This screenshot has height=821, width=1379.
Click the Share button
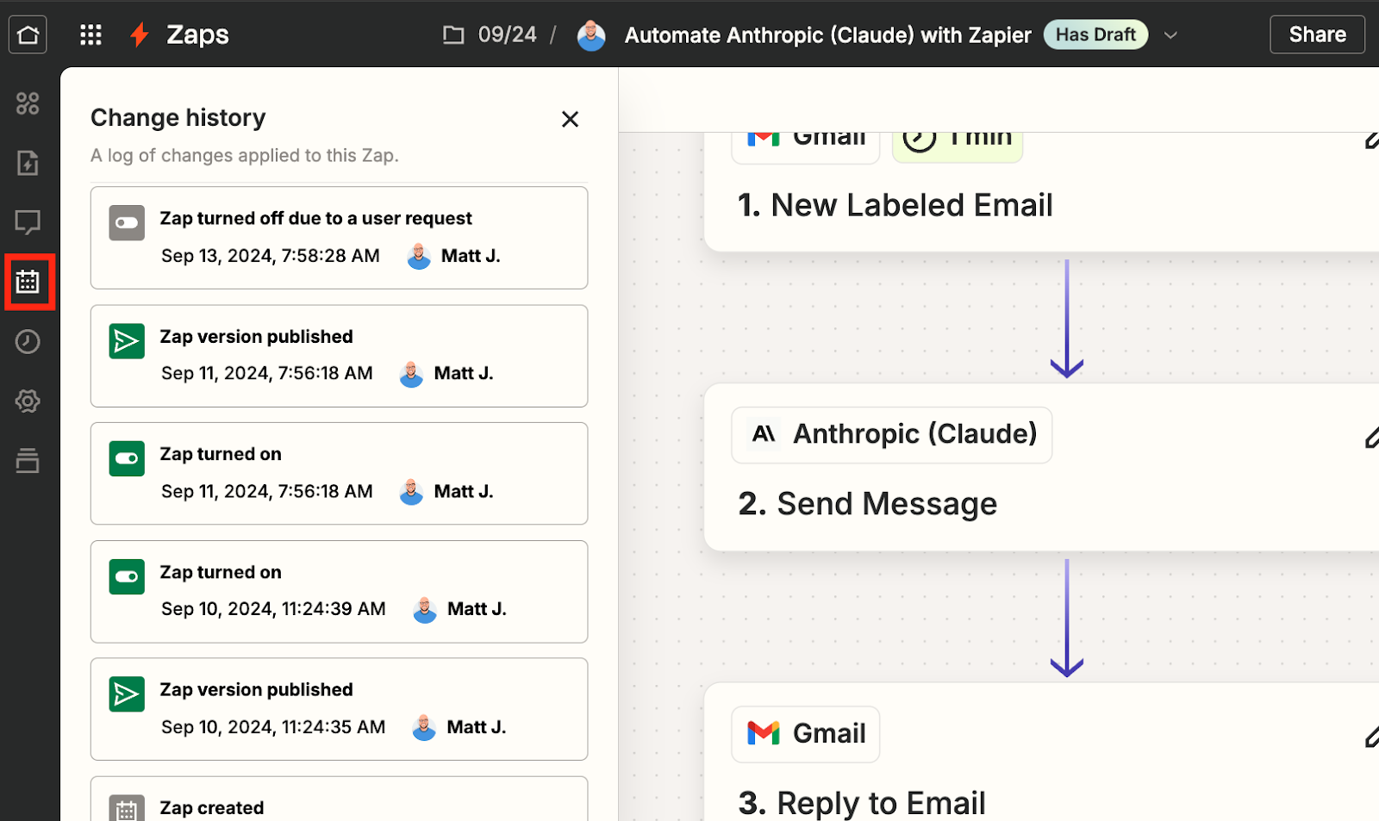(1317, 35)
